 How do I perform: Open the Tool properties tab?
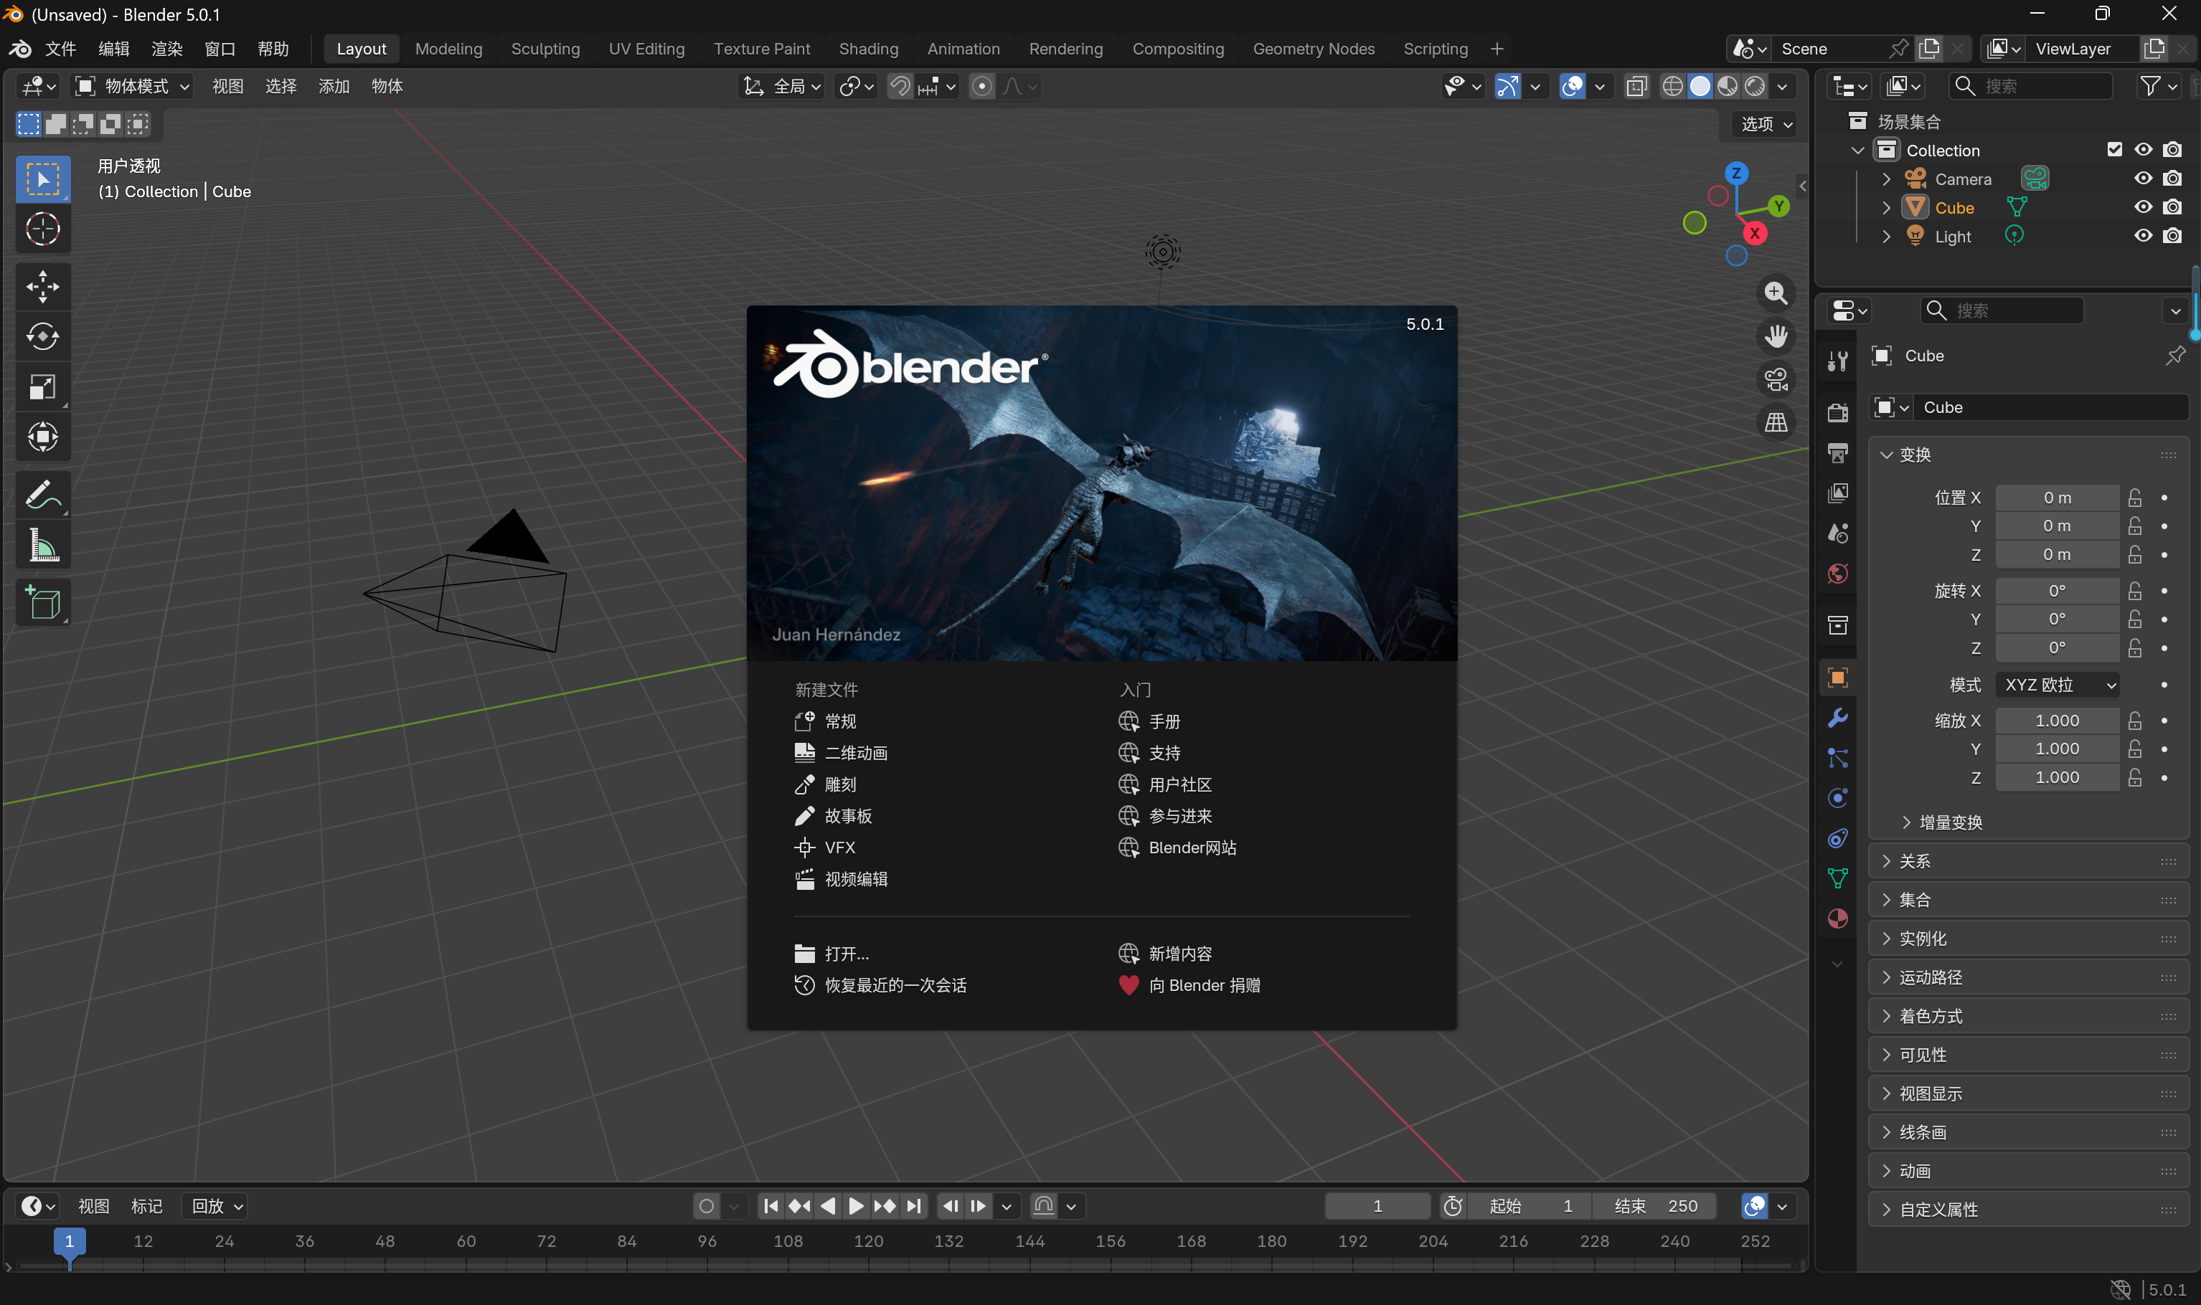[x=1837, y=361]
